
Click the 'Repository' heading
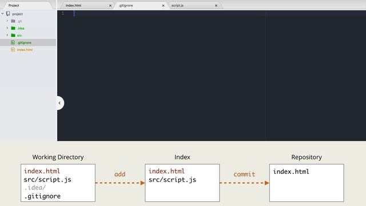[x=307, y=157]
